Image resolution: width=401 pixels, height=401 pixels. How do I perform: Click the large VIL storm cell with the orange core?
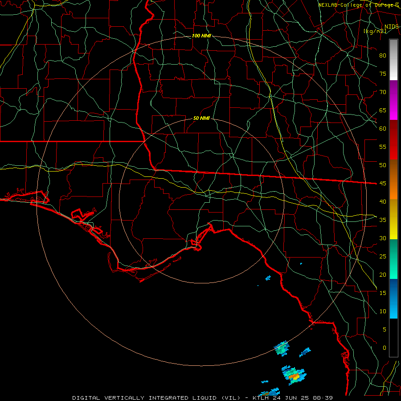point(294,375)
